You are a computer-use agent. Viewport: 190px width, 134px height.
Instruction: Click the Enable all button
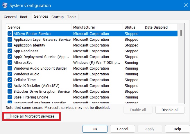(138, 110)
